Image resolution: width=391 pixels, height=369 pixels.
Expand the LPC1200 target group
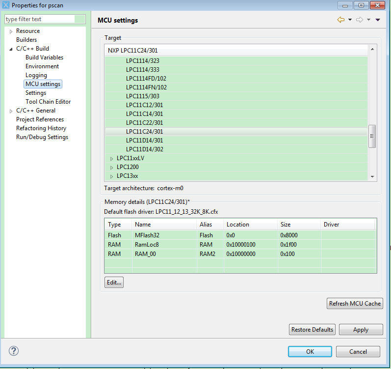click(x=111, y=168)
